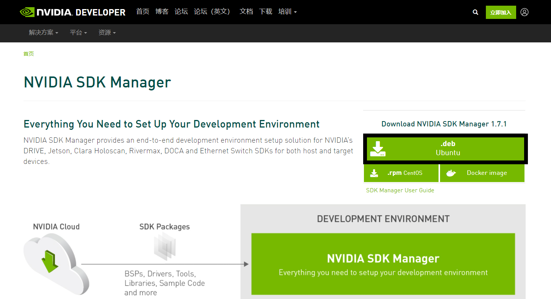Click the NVIDIA SDK Manager page title
The height and width of the screenshot is (299, 551).
pyautogui.click(x=97, y=82)
